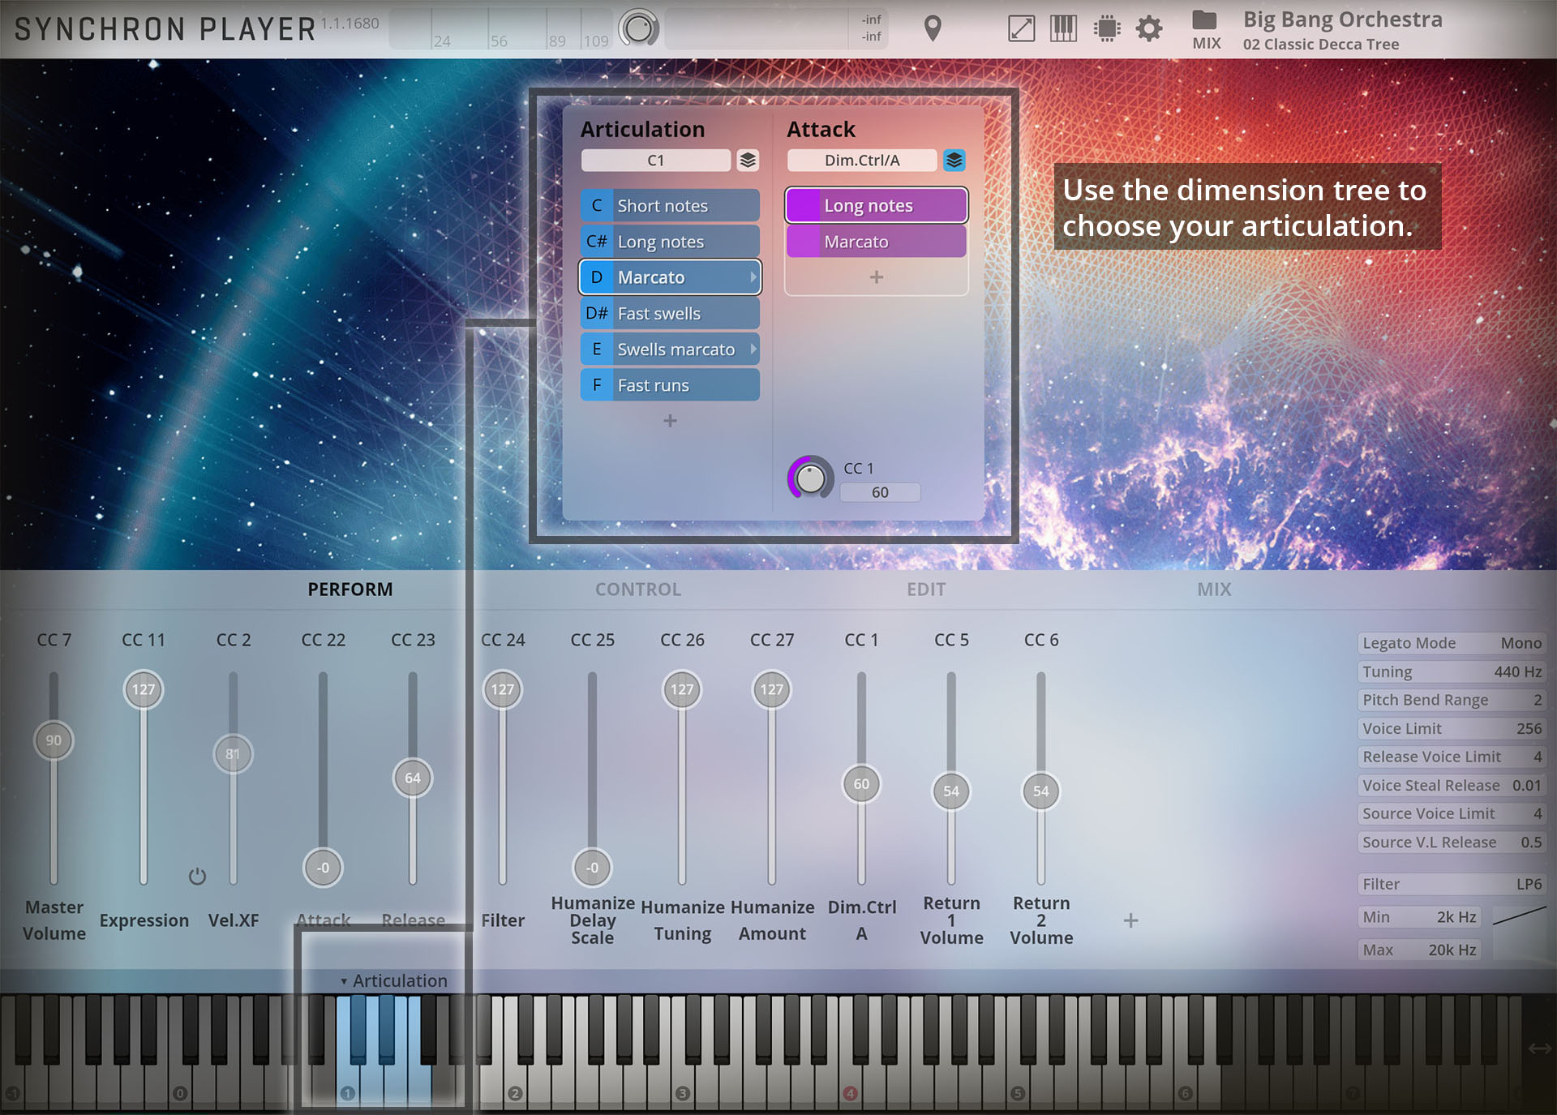The height and width of the screenshot is (1115, 1557).
Task: Switch to the EDIT tab
Action: pyautogui.click(x=926, y=590)
